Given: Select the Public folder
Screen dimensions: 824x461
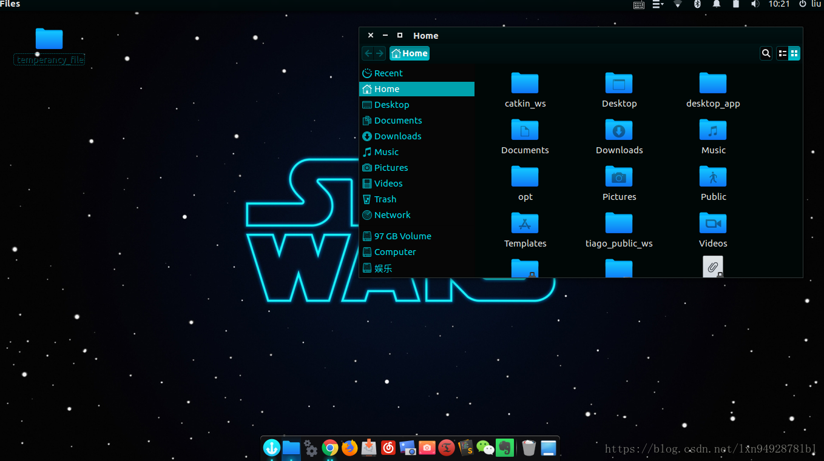Looking at the screenshot, I should (x=713, y=184).
